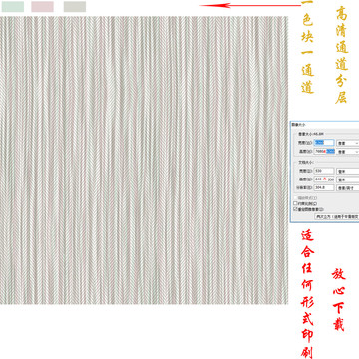Click the light gray color swatch
Screen dimensions: 359x359
click(75, 7)
